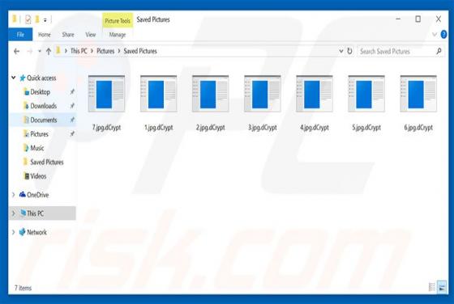Open the Customize Quick Access Toolbar dropdown
Screen dimensions: 454x304
[x=45, y=20]
